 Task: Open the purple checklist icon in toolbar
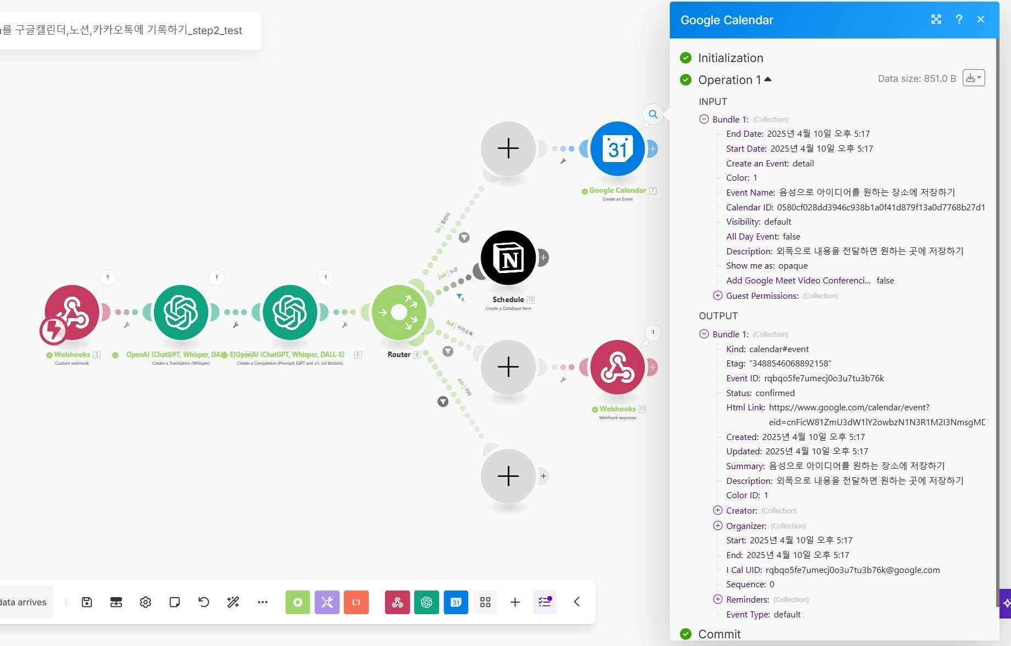[545, 602]
